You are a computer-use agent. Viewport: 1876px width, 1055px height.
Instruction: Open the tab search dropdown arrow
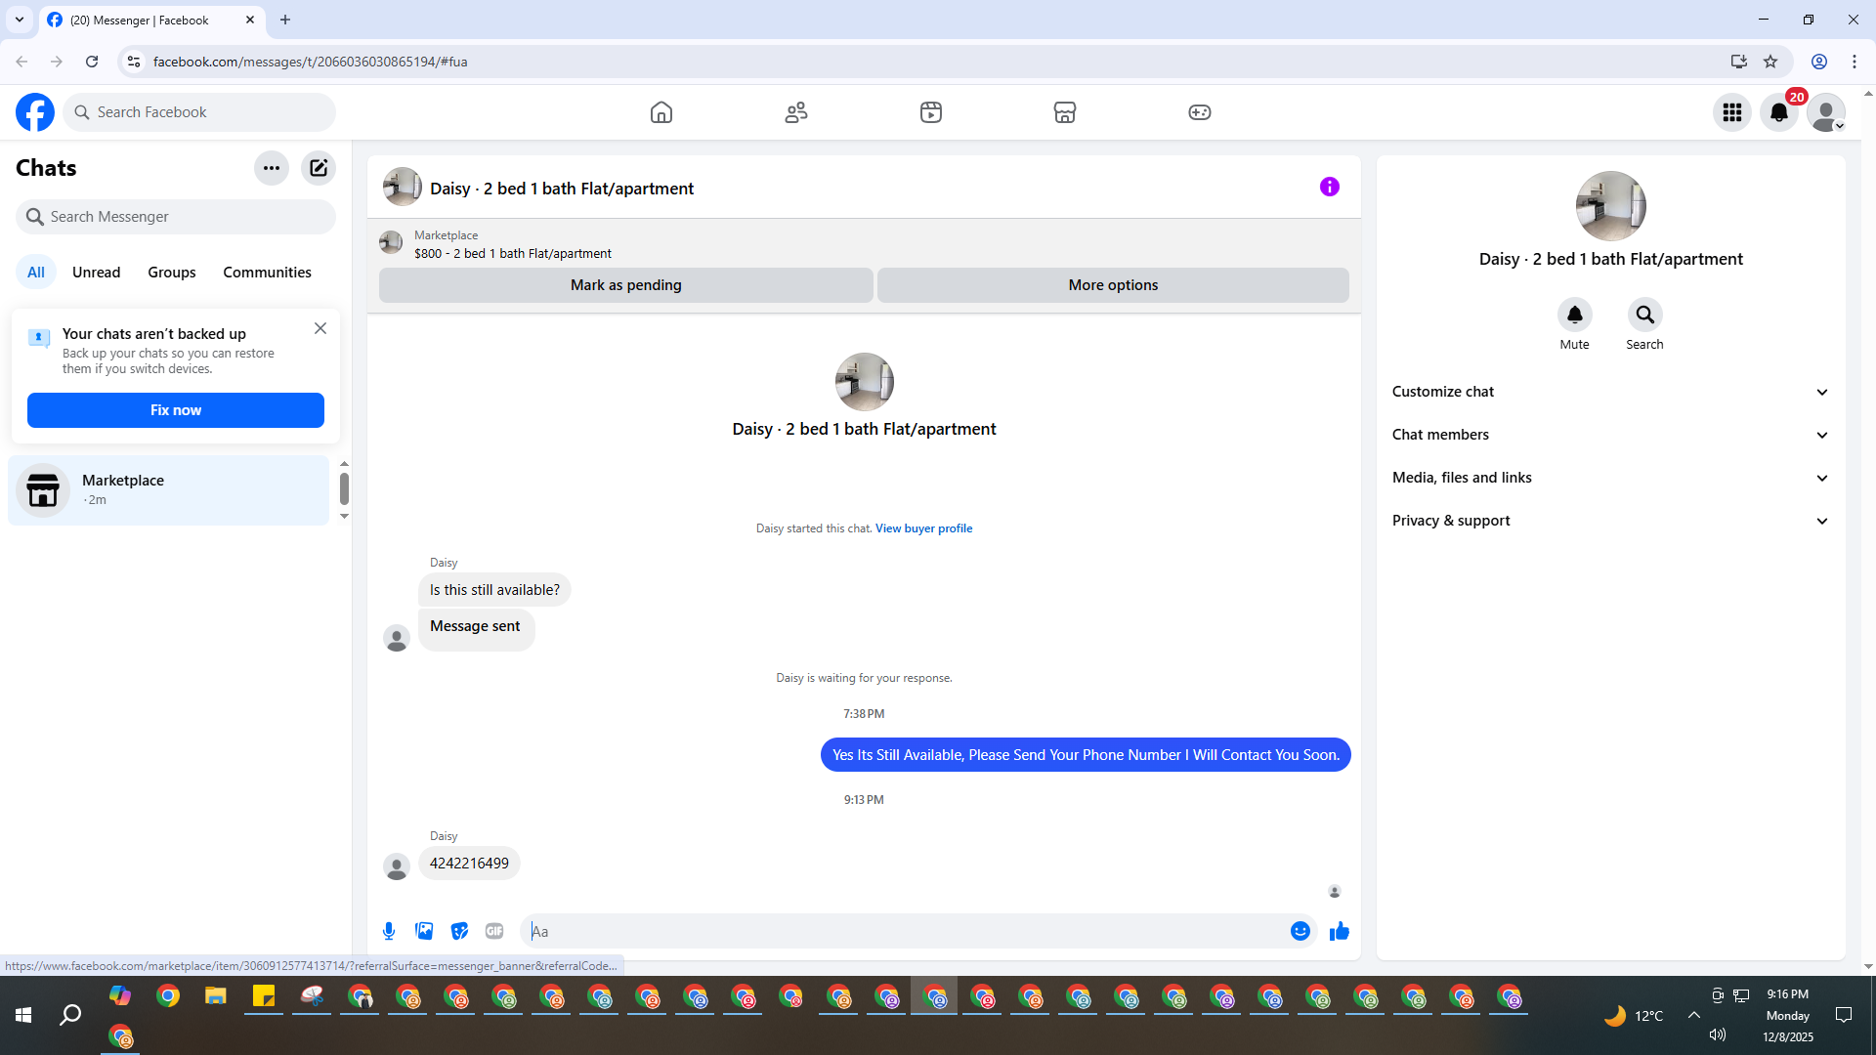[20, 20]
